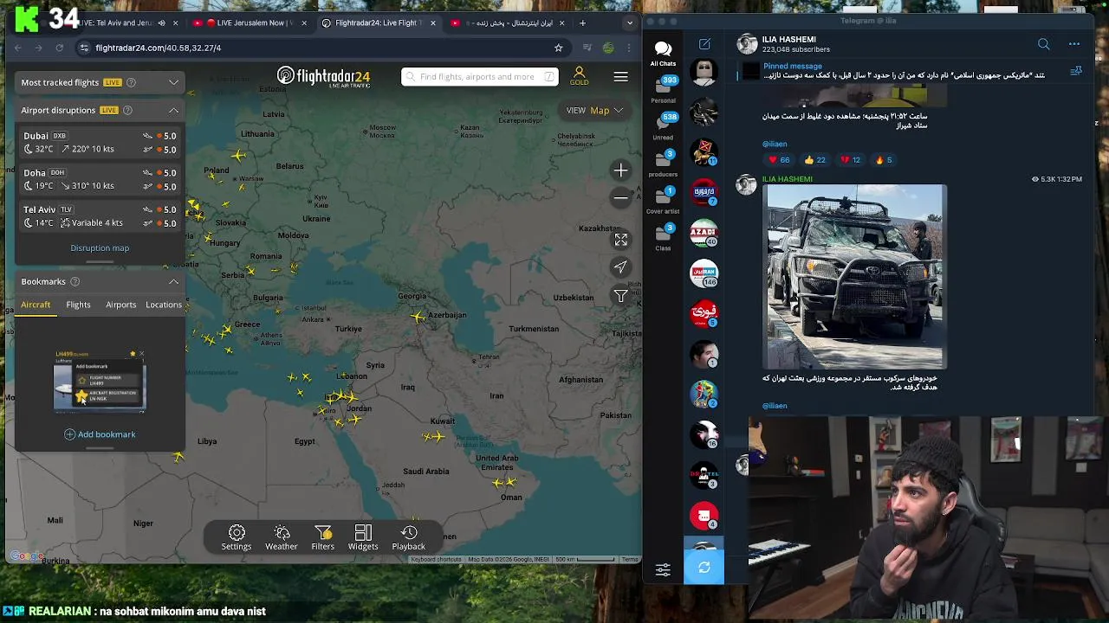Click the blue refresh button in chat list
This screenshot has height=623, width=1109.
704,568
